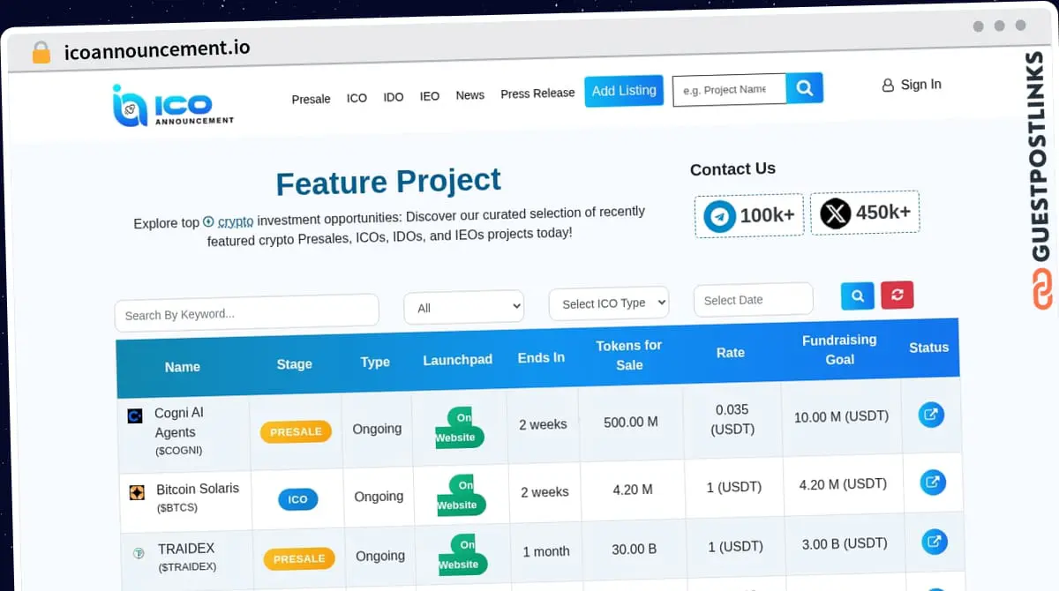Click the Cogni AI Agents project logo
The height and width of the screenshot is (591, 1059).
coord(135,416)
